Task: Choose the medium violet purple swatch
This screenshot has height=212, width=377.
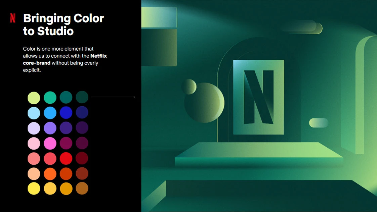Action: pos(50,128)
